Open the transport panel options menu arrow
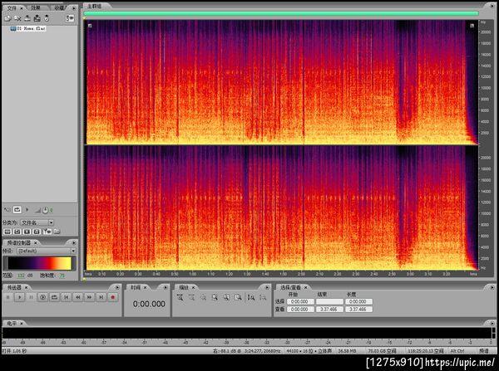The height and width of the screenshot is (371, 499). tap(118, 286)
